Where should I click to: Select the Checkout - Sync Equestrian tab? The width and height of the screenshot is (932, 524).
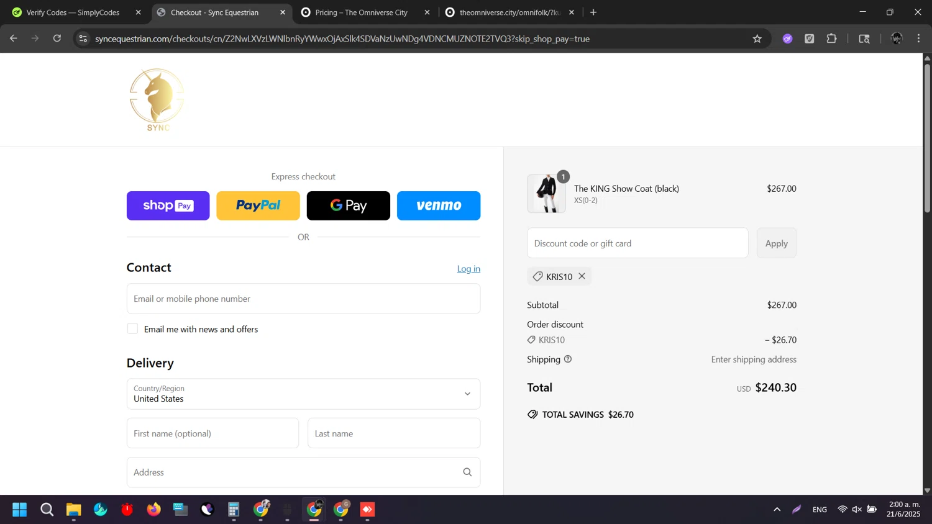pyautogui.click(x=214, y=12)
